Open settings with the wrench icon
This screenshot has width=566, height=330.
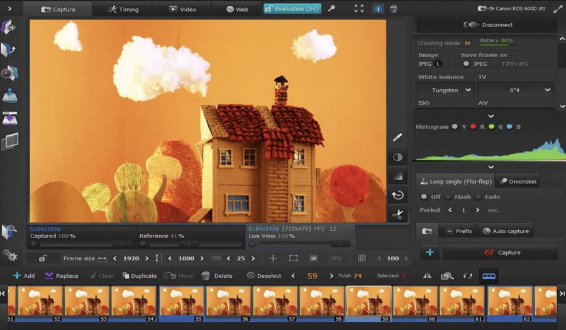point(332,9)
